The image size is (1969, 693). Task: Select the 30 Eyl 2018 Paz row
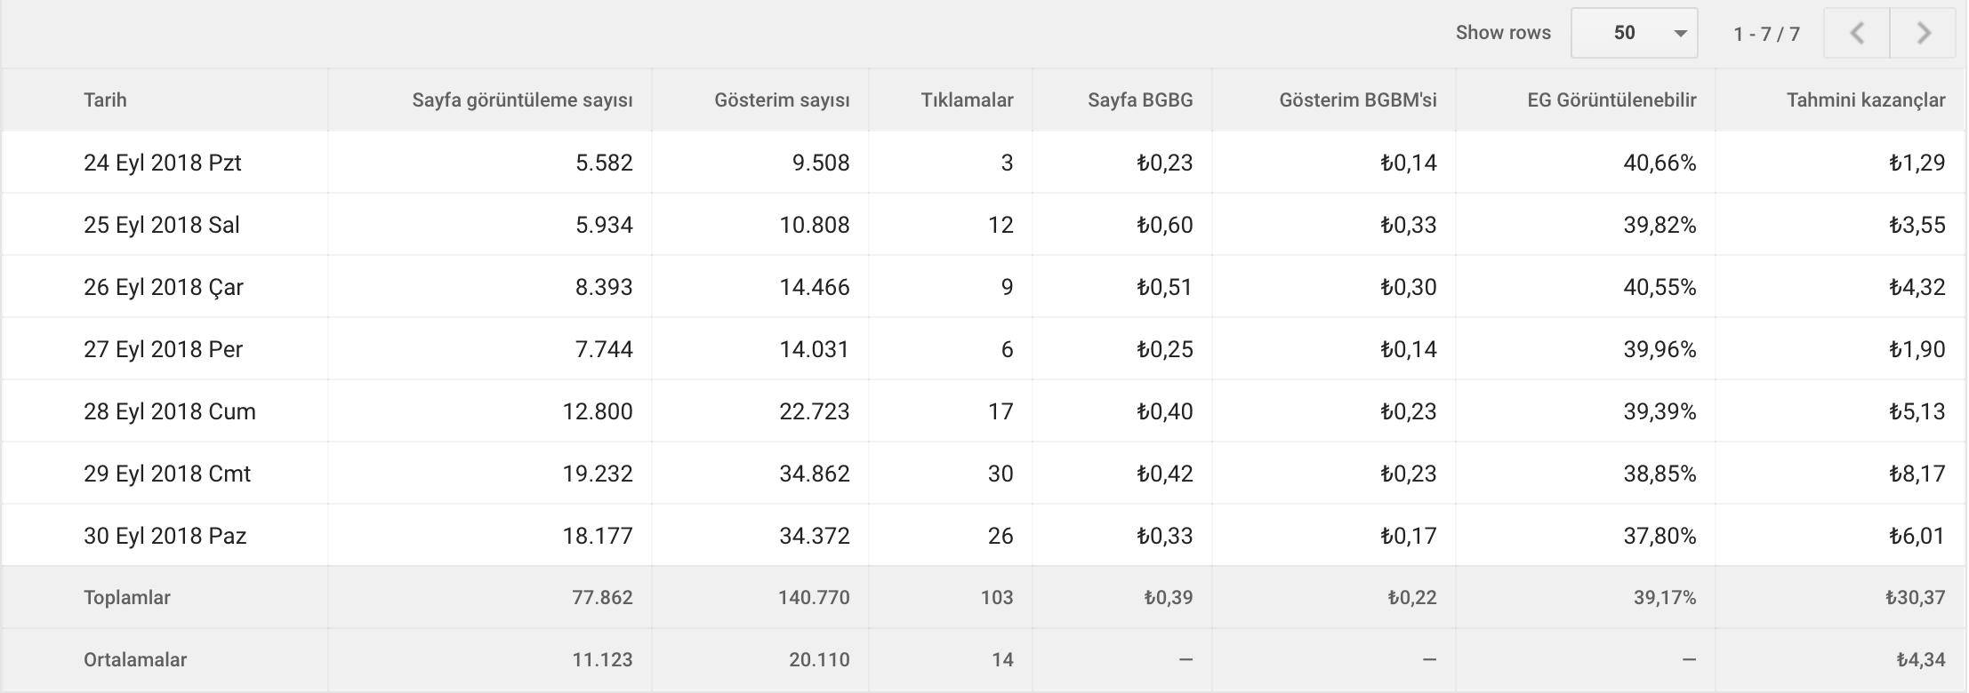[984, 536]
